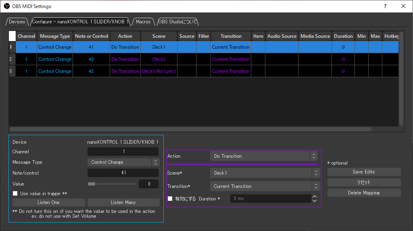This screenshot has height=231, width=413.
Task: Open the Message Type Control Change dropdown
Action: pyautogui.click(x=123, y=162)
